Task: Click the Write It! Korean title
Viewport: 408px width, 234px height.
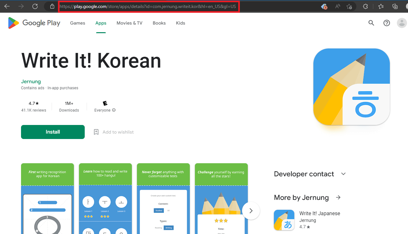Action: point(91,61)
